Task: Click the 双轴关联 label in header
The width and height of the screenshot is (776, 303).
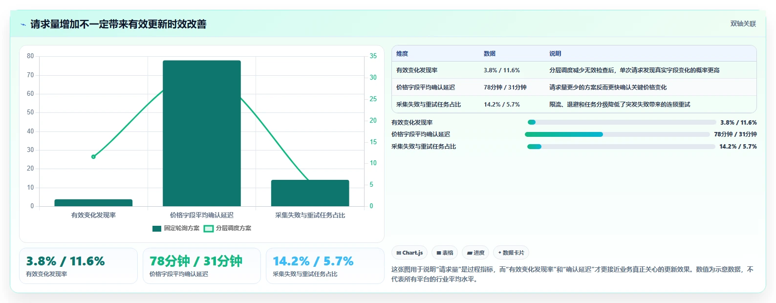Action: point(743,24)
